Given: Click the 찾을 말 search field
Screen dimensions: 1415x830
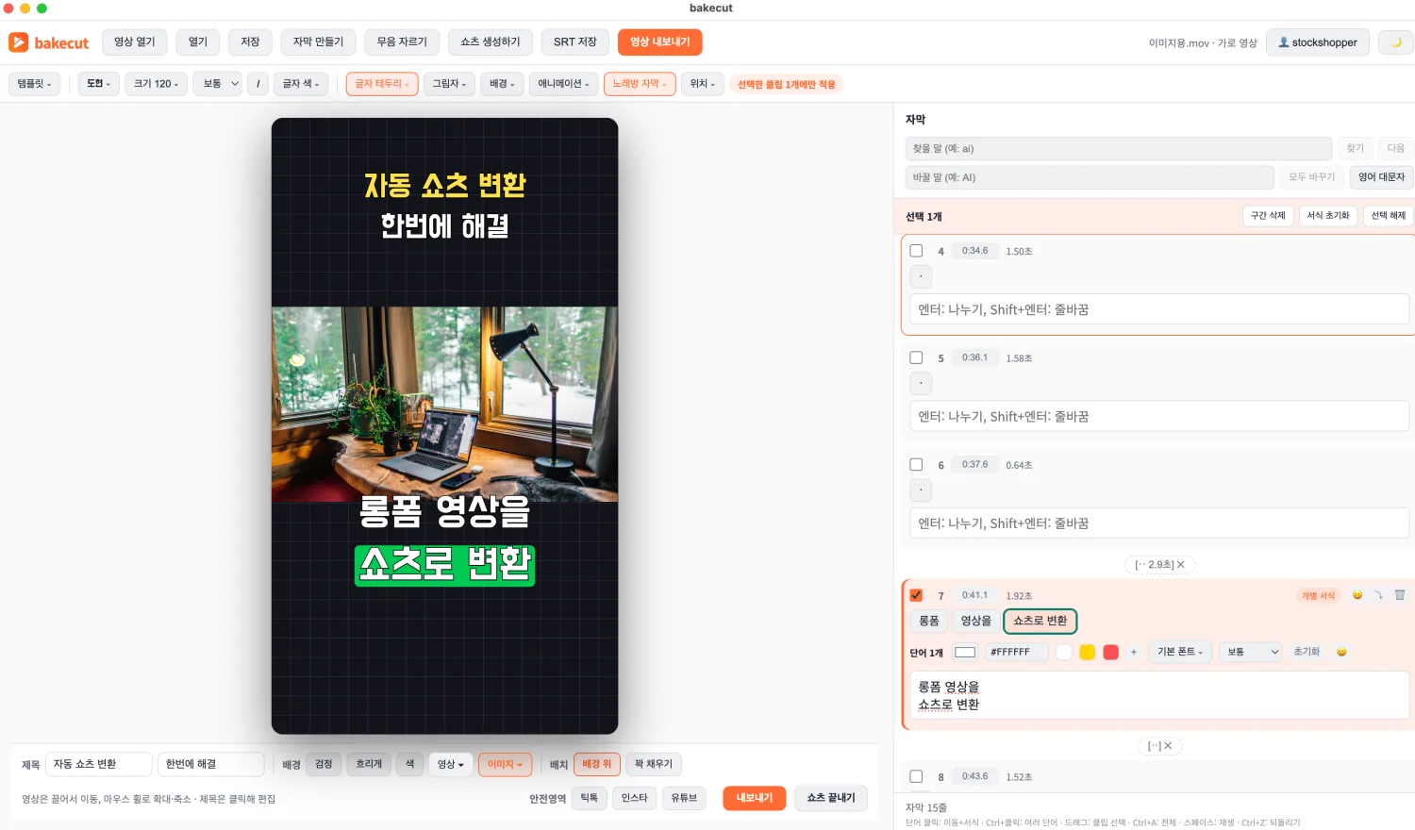Looking at the screenshot, I should pyautogui.click(x=1119, y=149).
